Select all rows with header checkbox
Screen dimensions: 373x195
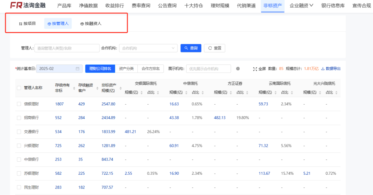point(19,88)
